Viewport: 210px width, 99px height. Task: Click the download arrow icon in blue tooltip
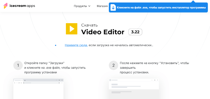[x=113, y=8]
